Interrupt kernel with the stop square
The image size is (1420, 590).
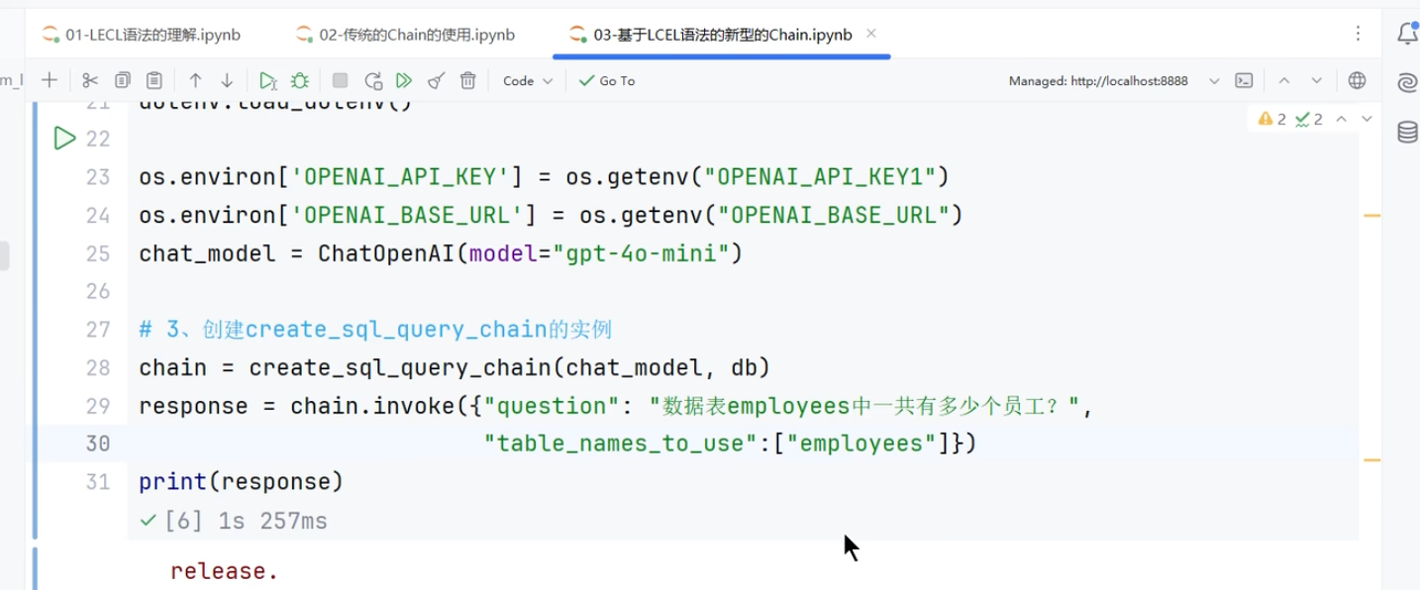click(x=340, y=80)
